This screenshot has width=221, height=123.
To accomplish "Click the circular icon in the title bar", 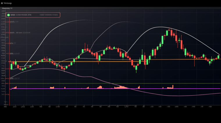I will [2, 3].
